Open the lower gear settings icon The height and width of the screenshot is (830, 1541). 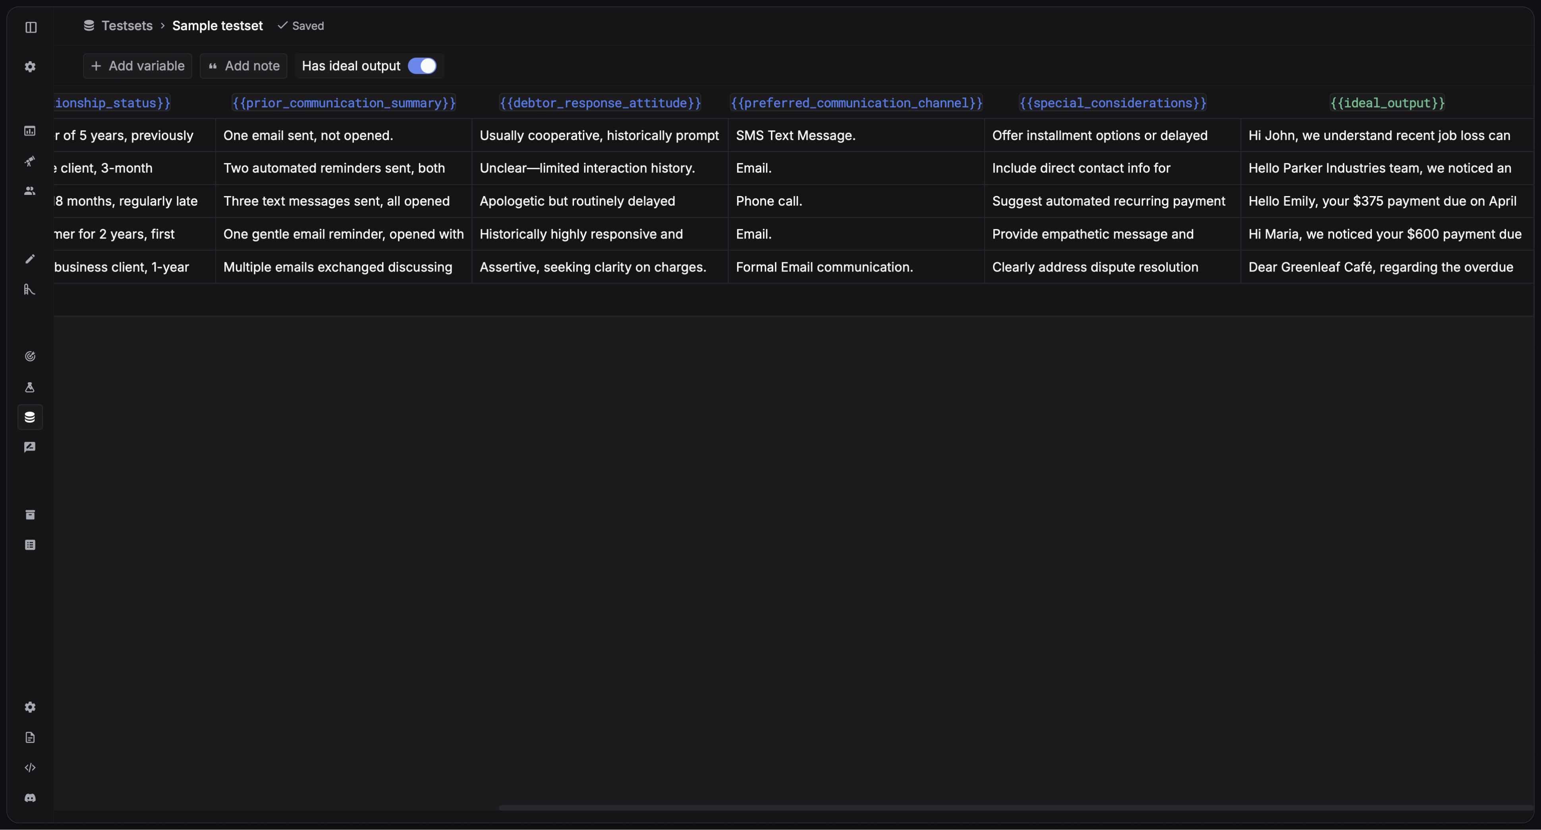(x=30, y=707)
